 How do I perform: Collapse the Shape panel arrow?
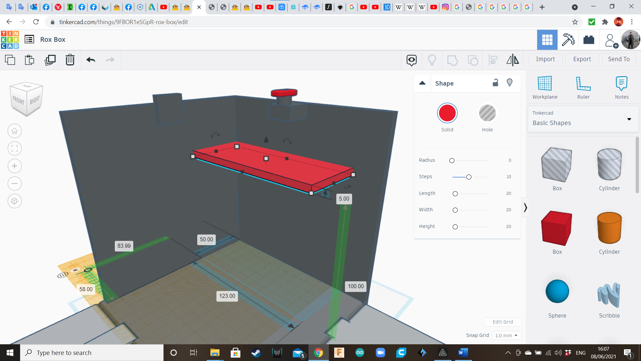coord(422,83)
